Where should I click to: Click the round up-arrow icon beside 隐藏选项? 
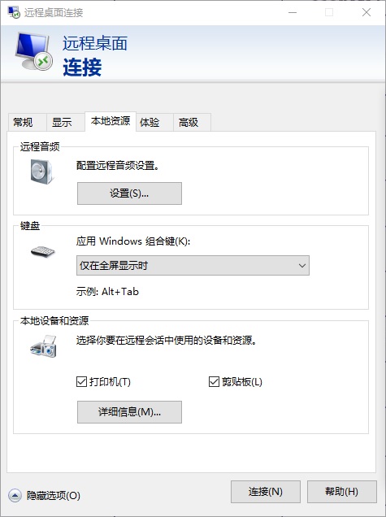(x=15, y=495)
